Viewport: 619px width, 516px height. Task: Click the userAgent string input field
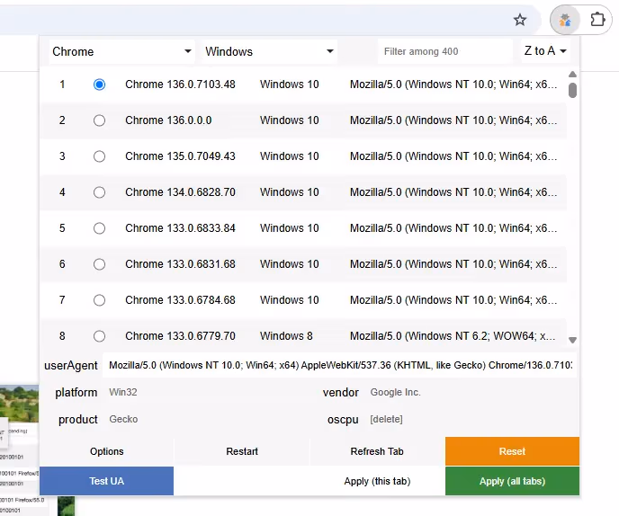tap(340, 365)
